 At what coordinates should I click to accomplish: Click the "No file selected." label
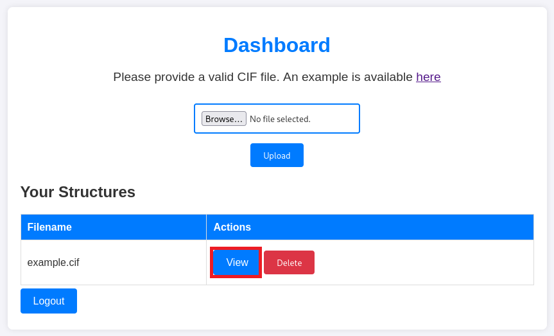[280, 119]
